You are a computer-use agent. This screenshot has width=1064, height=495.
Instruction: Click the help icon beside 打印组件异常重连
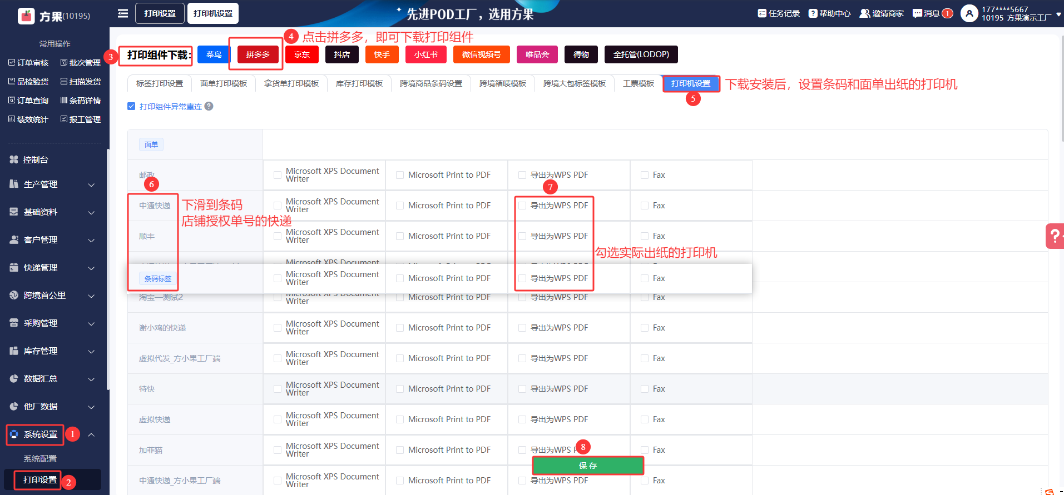coord(209,106)
